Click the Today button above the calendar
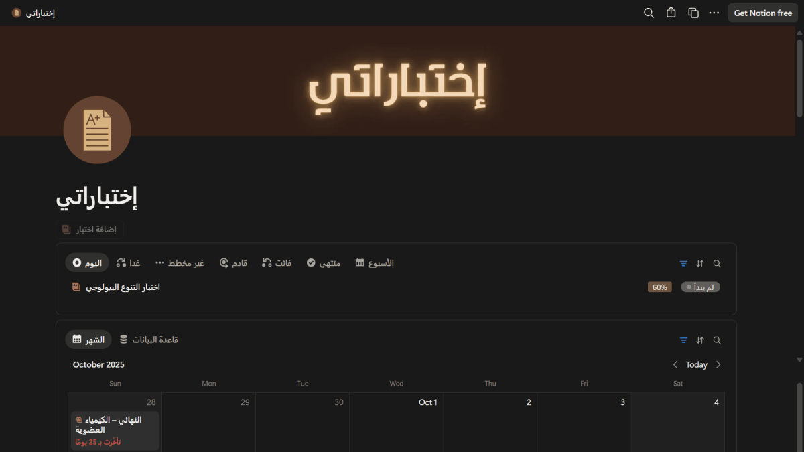 [x=697, y=364]
